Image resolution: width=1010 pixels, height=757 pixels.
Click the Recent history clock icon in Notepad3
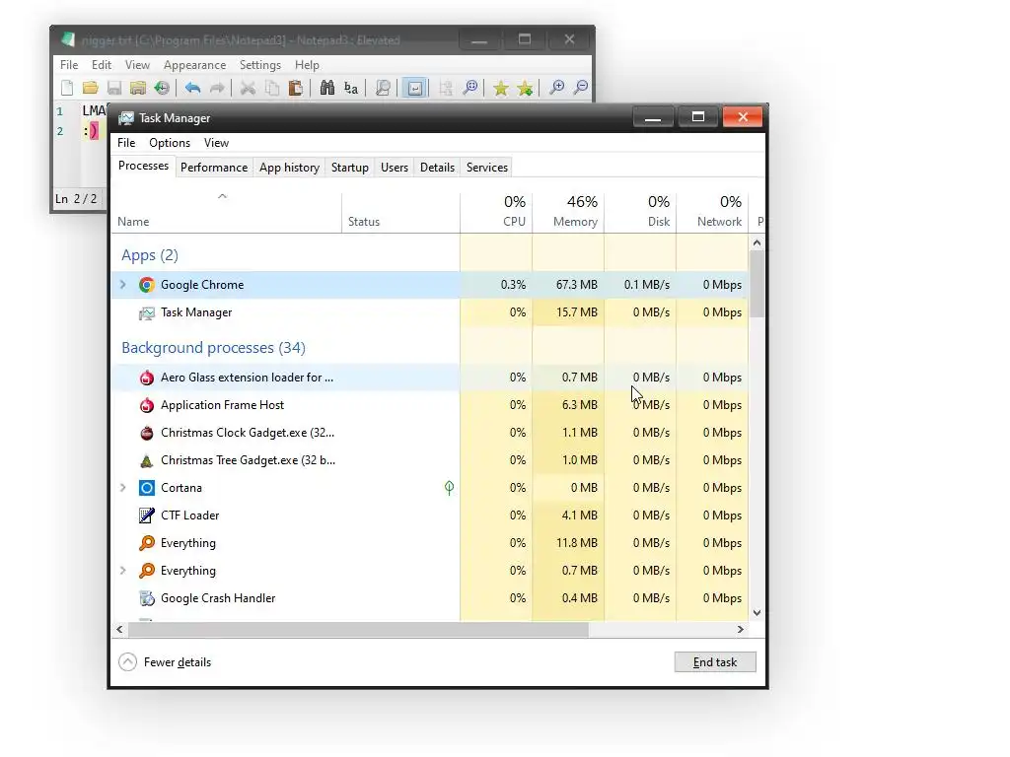pyautogui.click(x=162, y=88)
